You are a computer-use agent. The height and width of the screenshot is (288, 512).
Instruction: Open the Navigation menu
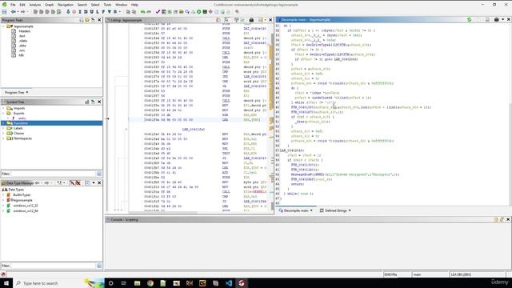pos(66,5)
